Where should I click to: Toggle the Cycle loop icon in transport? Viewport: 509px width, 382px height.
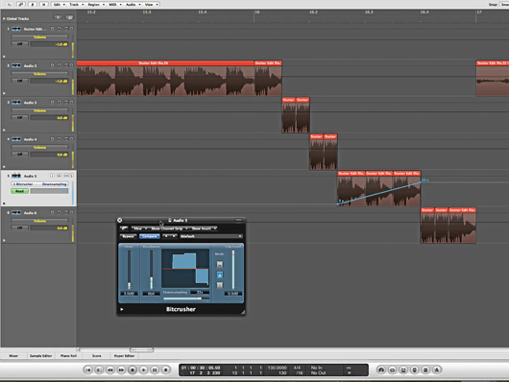(x=392, y=370)
